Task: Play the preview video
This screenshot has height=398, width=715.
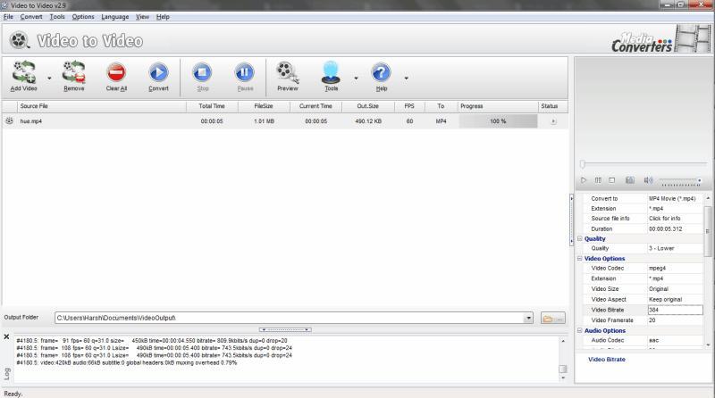Action: [x=584, y=180]
